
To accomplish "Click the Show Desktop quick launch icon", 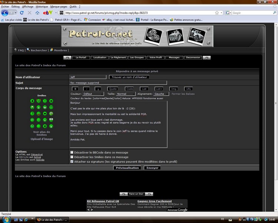I will pos(16,220).
